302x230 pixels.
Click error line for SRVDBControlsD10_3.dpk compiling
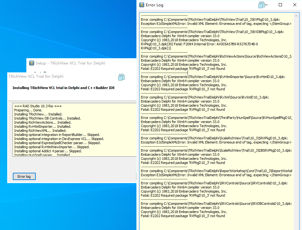click(x=216, y=204)
